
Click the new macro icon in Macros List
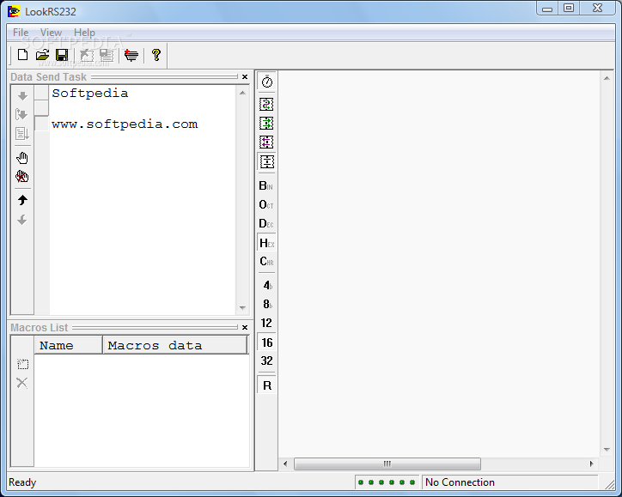coord(22,364)
